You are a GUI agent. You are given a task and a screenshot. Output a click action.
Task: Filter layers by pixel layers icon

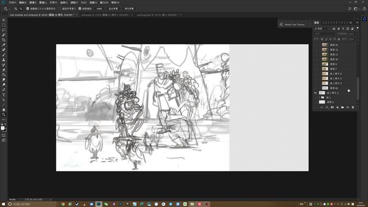pyautogui.click(x=333, y=29)
